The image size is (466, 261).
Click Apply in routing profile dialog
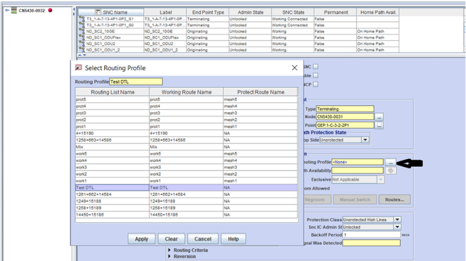tap(141, 239)
